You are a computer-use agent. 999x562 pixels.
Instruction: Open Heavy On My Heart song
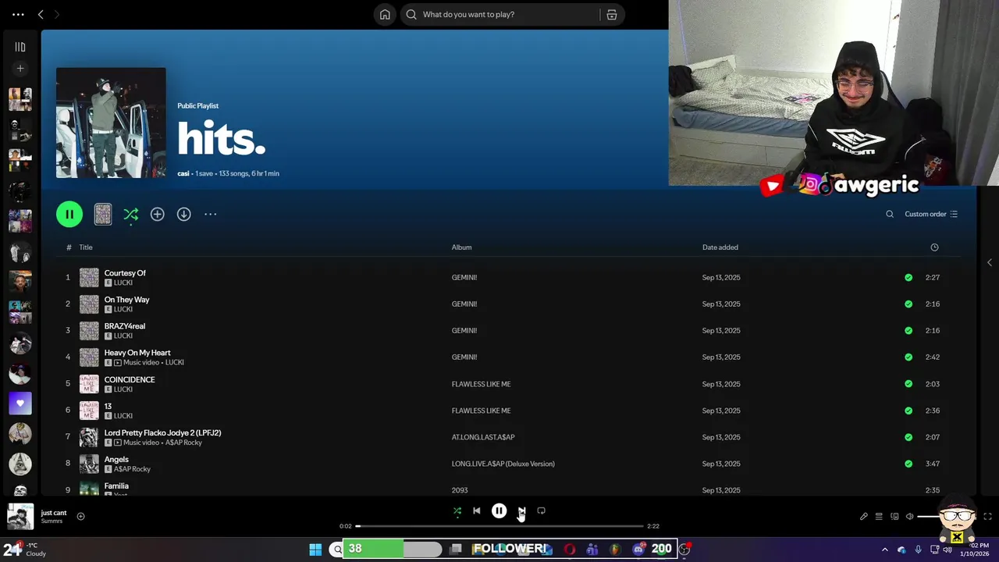point(137,353)
